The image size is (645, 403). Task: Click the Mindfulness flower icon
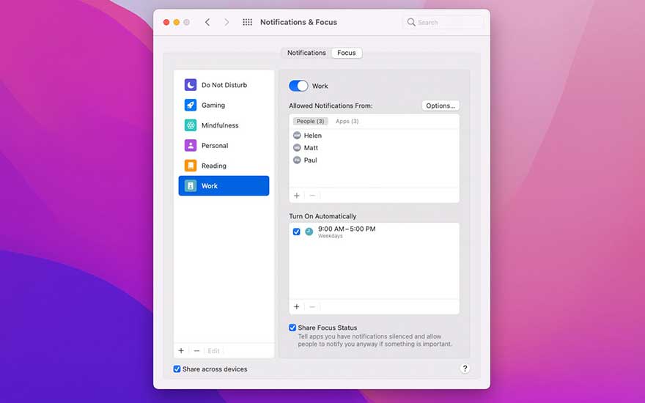pos(190,125)
